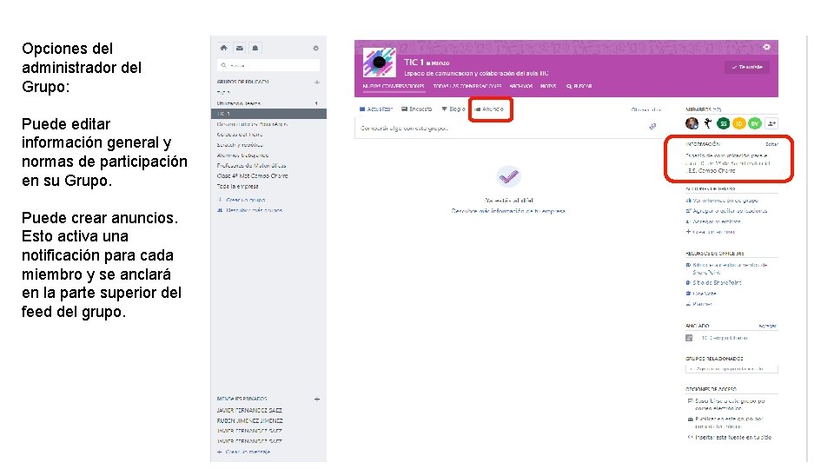Switch to the Archivos tab
Screen dimensions: 834x469
(x=520, y=86)
